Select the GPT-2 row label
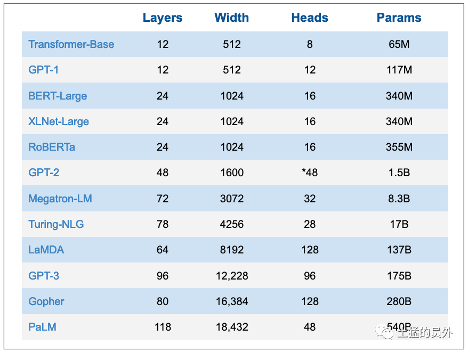Image resolution: width=468 pixels, height=353 pixels. pyautogui.click(x=44, y=173)
